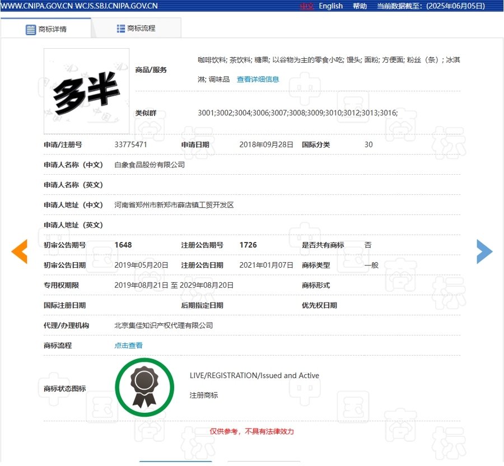The image size is (504, 466).
Task: Select the 申请/注册号 field label
Action: [x=63, y=145]
